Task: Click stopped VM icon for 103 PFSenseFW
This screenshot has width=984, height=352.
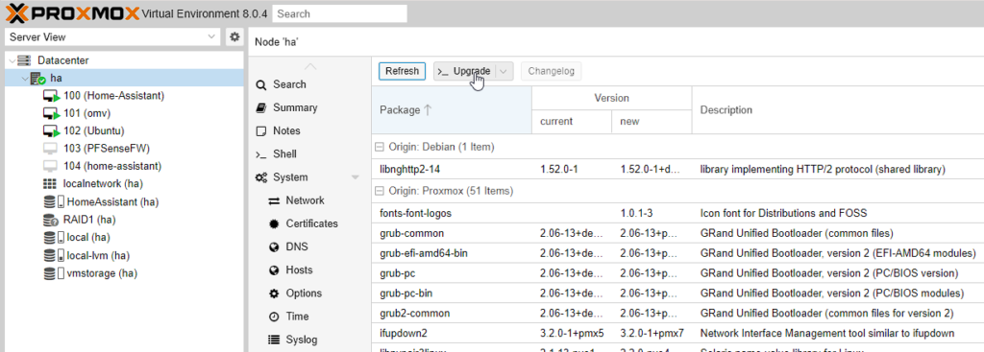Action: pyautogui.click(x=50, y=149)
